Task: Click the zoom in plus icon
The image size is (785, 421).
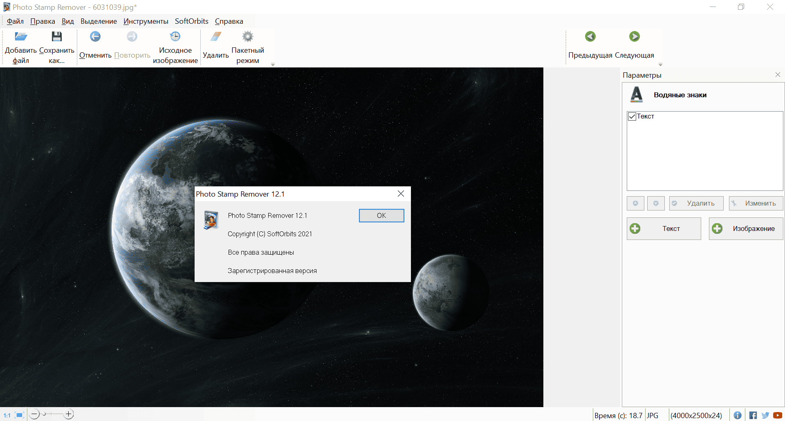Action: 69,414
